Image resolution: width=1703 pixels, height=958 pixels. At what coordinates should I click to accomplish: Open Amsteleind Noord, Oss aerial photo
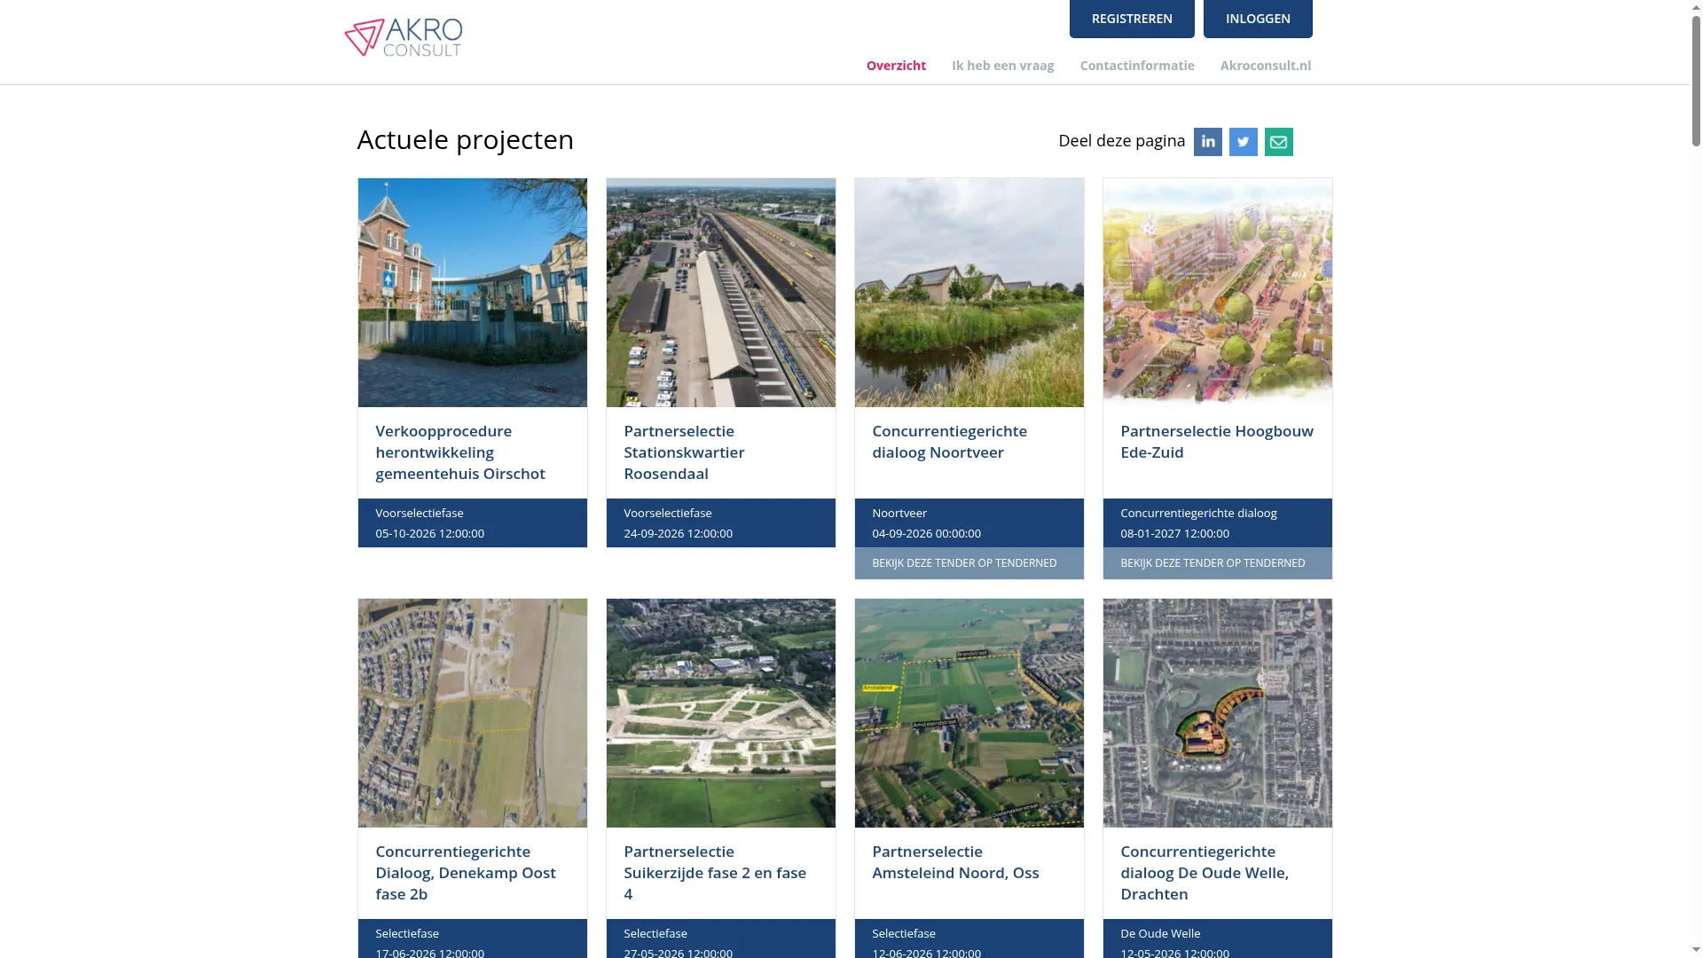(x=969, y=713)
